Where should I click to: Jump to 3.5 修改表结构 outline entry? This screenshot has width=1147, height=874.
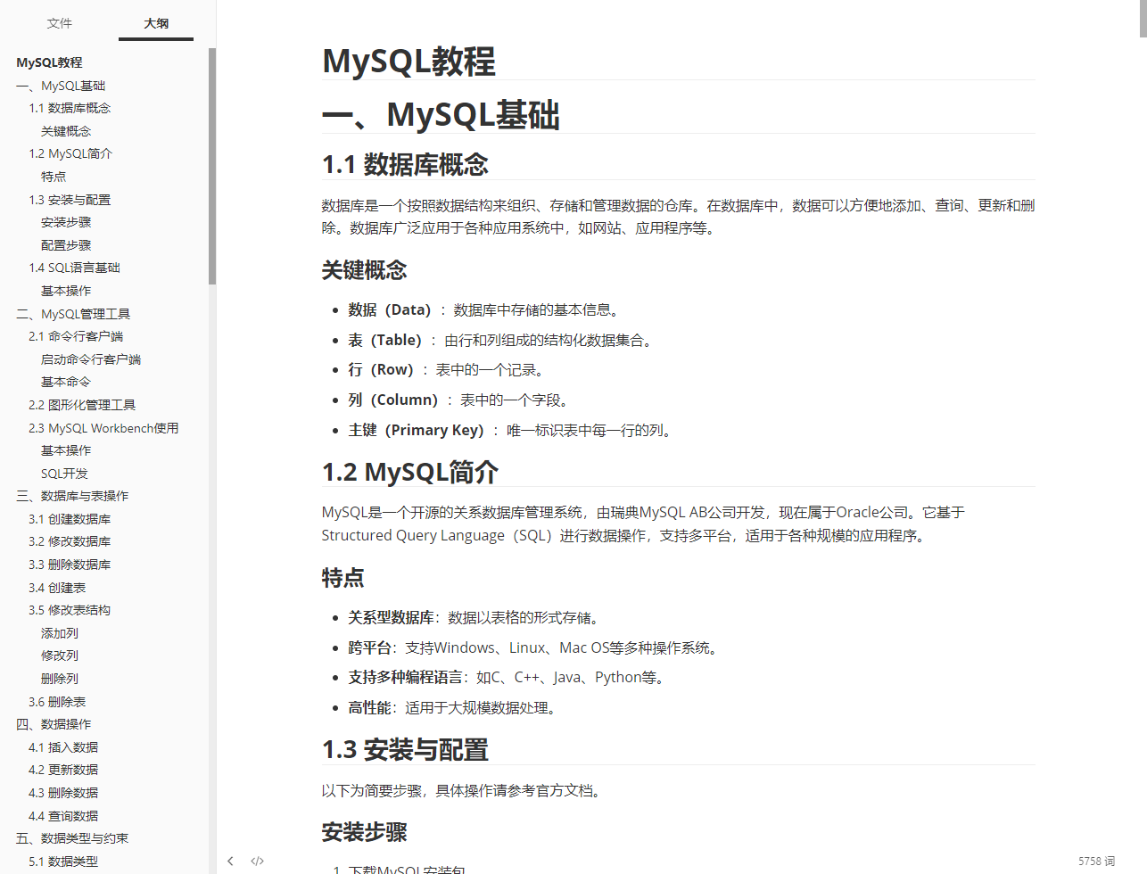70,610
